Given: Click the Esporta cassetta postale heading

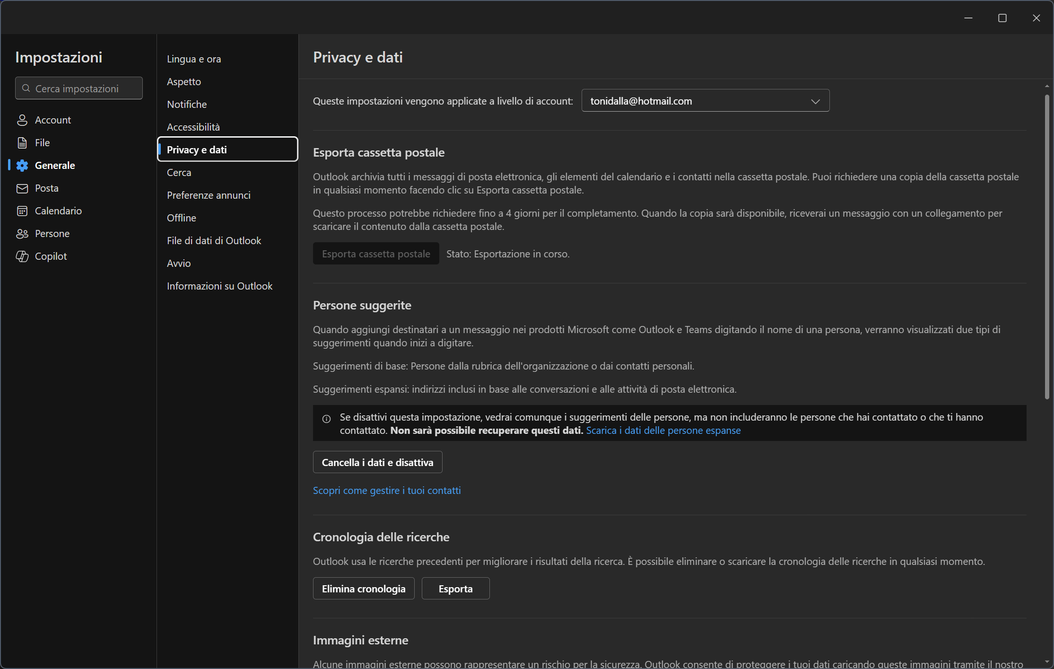Looking at the screenshot, I should [x=379, y=152].
